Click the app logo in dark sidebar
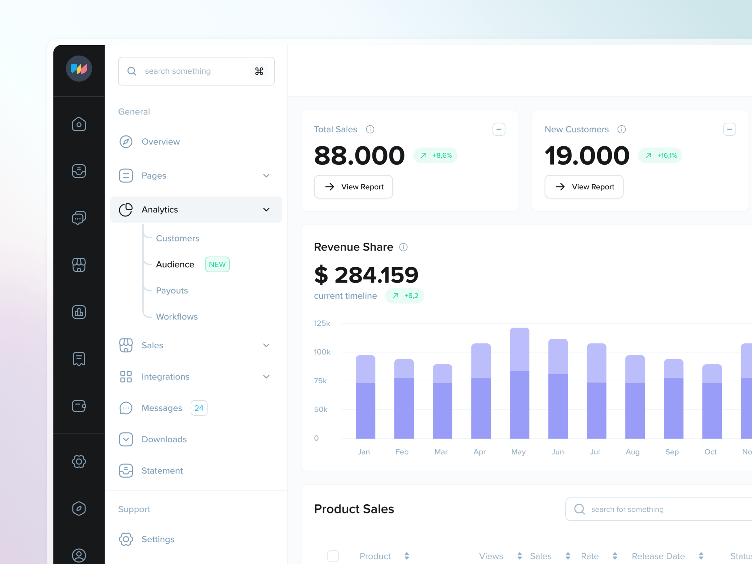 click(x=79, y=69)
